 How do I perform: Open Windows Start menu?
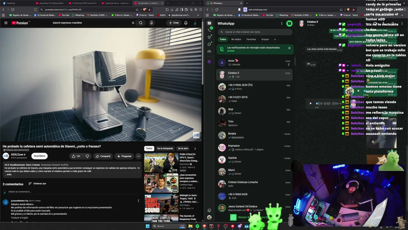148,226
